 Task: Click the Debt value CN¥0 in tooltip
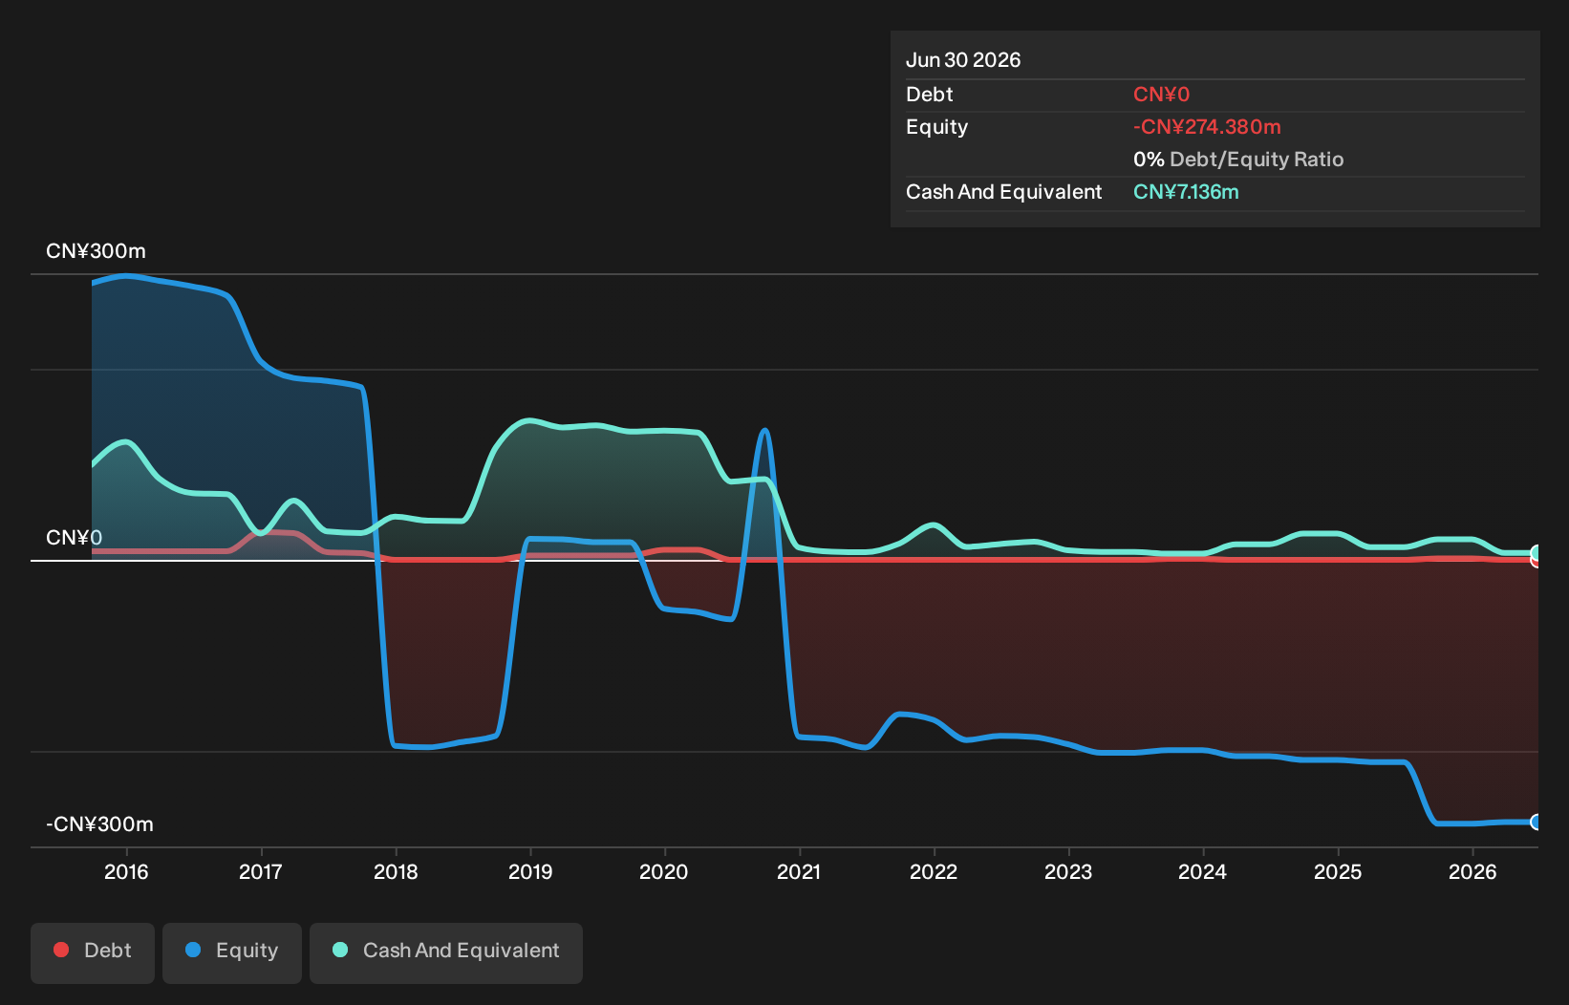click(x=1161, y=95)
